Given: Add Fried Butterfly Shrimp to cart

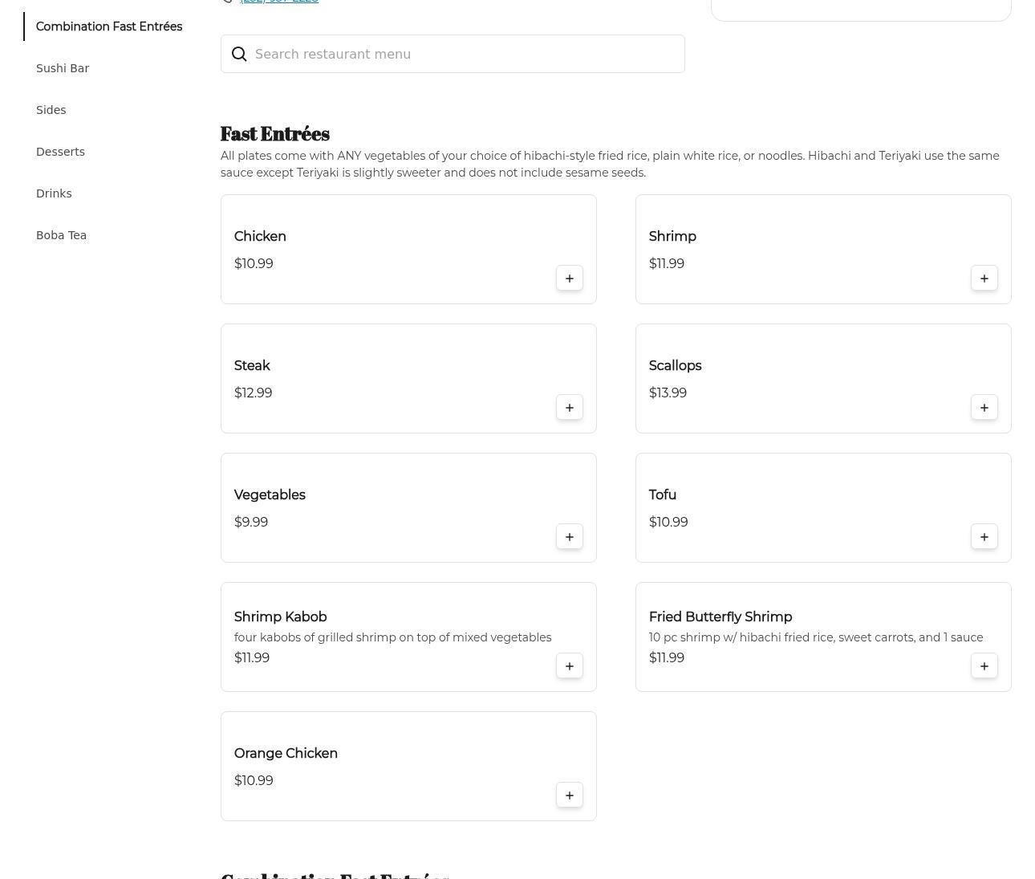Looking at the screenshot, I should [984, 666].
